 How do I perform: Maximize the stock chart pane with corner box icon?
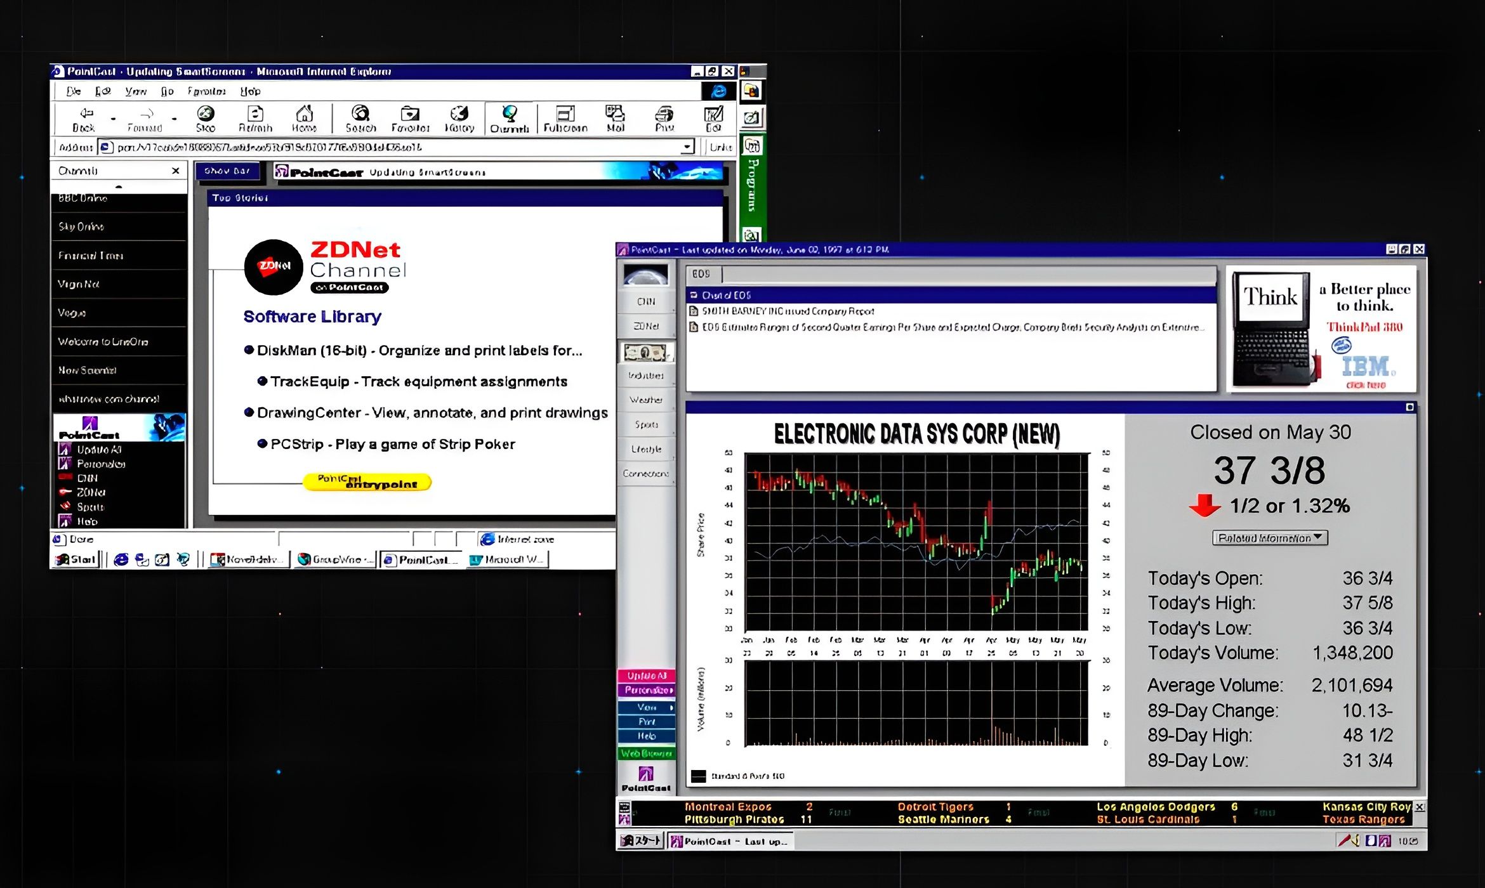point(1409,407)
